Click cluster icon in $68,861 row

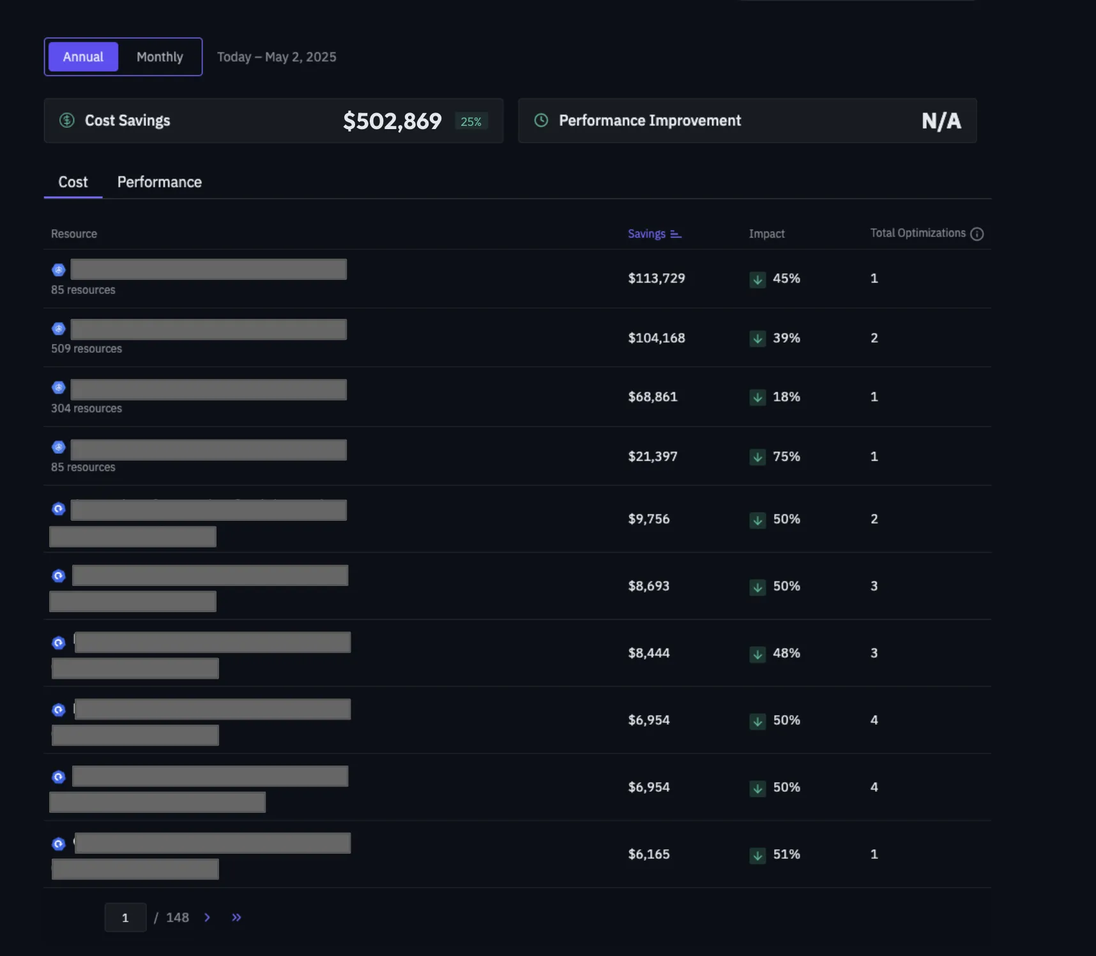(59, 388)
